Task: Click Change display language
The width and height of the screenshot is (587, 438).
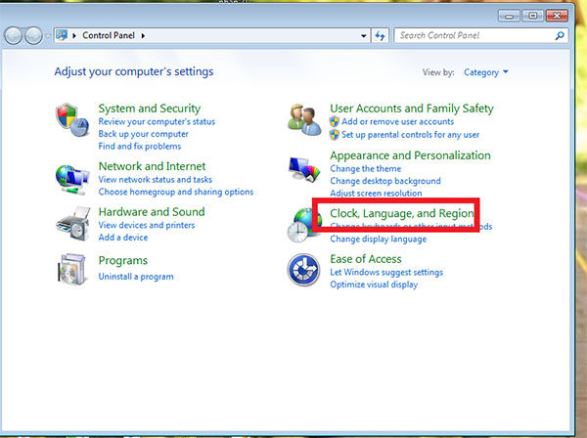Action: pos(378,239)
